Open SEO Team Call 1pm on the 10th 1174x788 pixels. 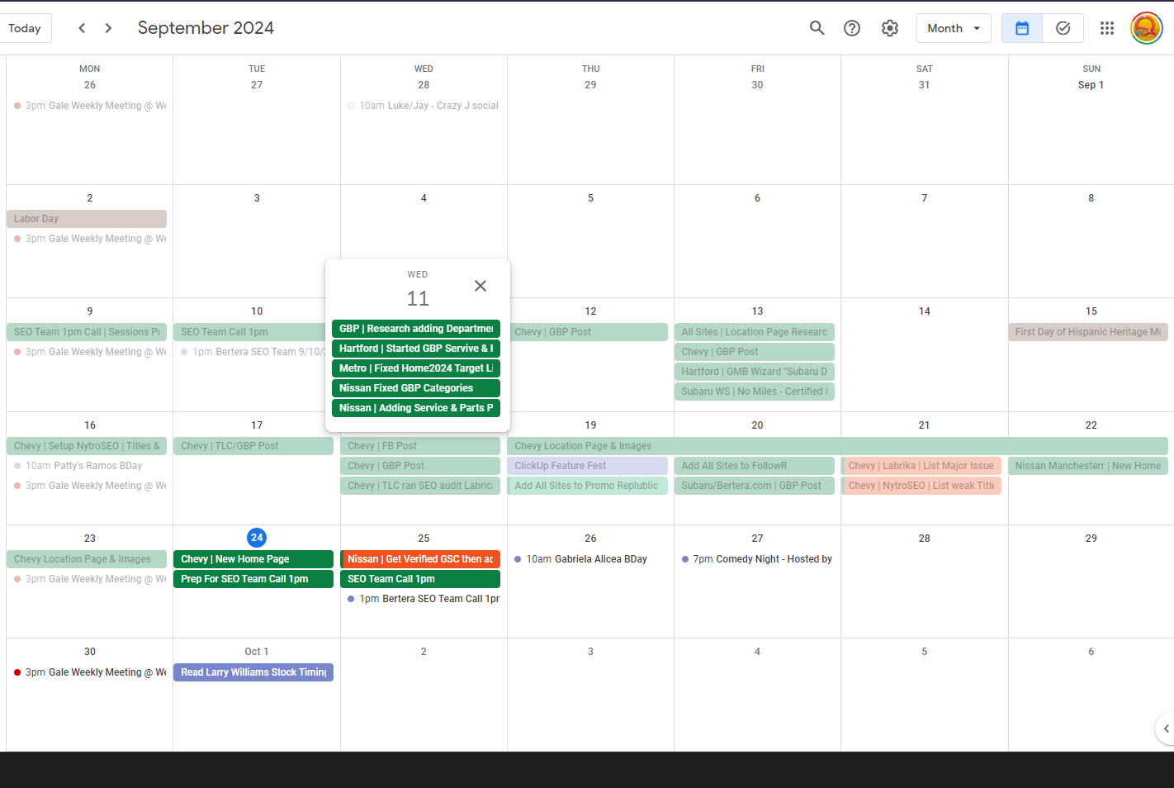click(x=249, y=332)
